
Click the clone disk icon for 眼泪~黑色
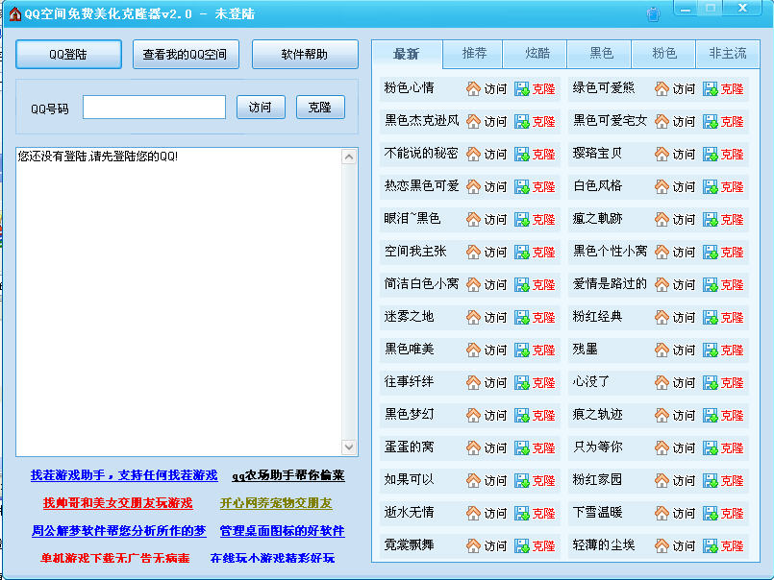click(522, 219)
